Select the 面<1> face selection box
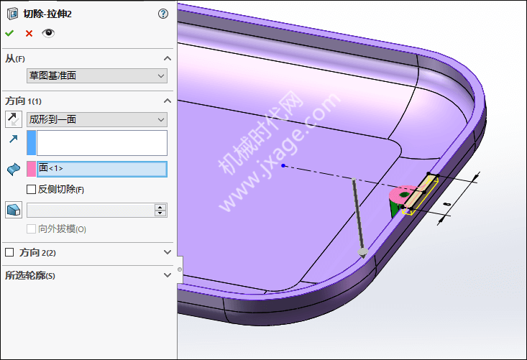 tap(102, 169)
